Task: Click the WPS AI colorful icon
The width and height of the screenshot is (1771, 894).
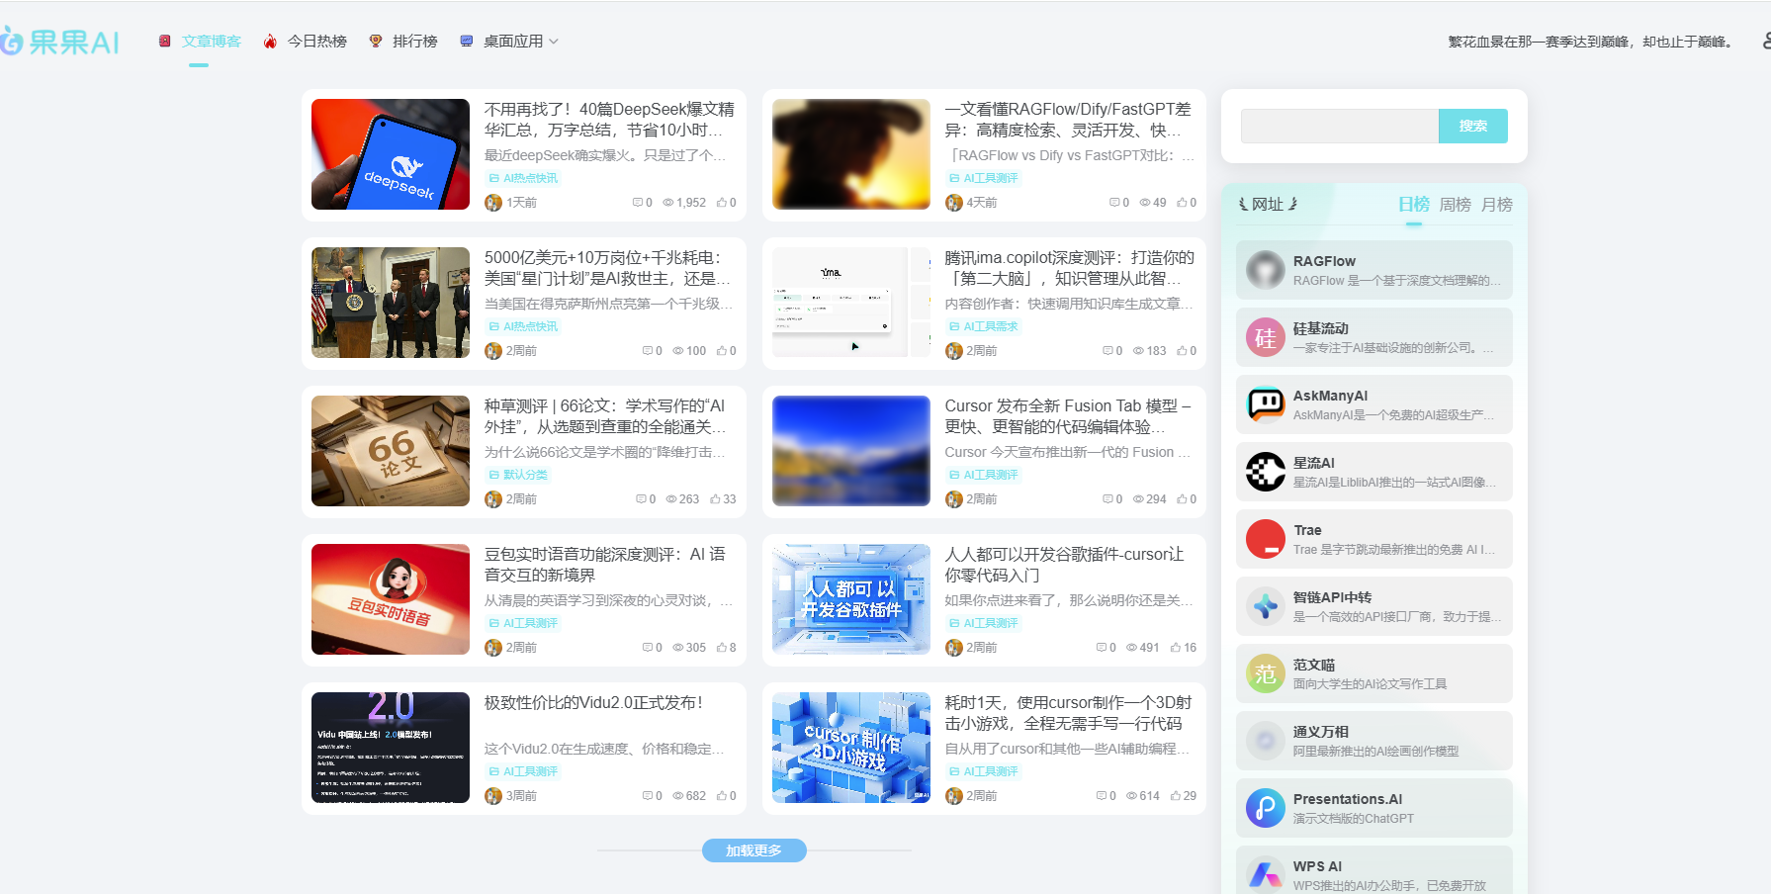Action: (x=1265, y=873)
